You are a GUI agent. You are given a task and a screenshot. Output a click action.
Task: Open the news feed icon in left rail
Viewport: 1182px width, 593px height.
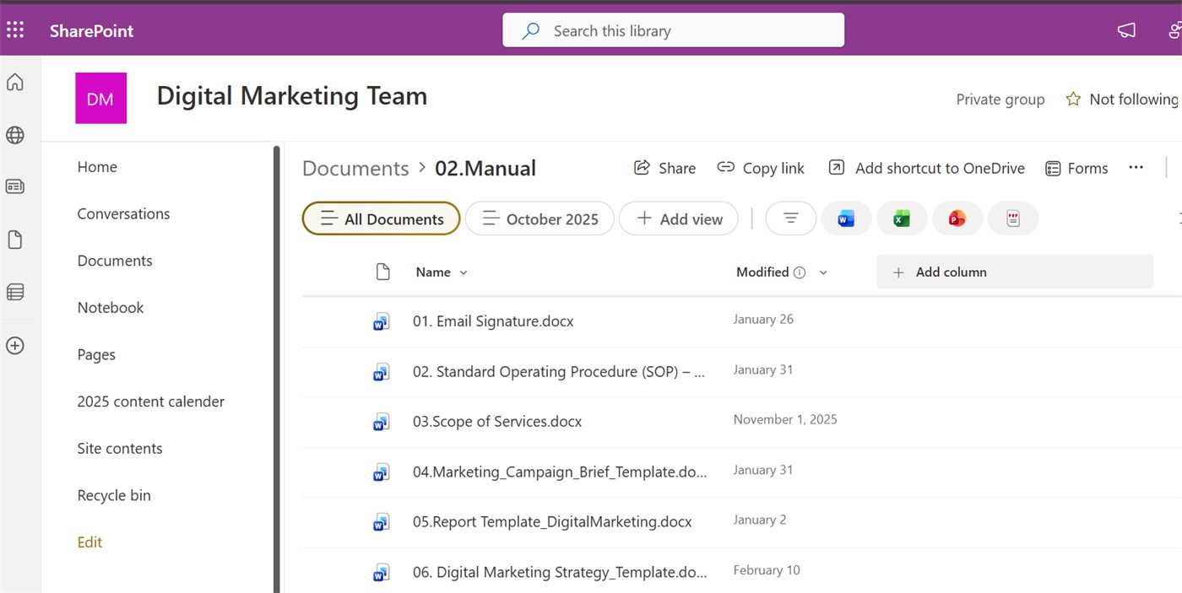15,186
